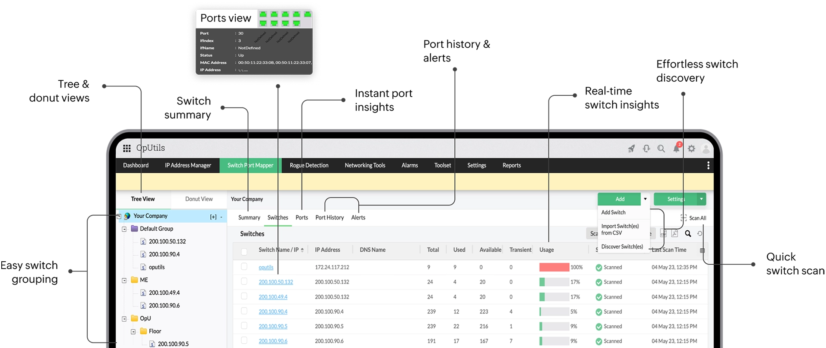Image resolution: width=826 pixels, height=348 pixels.
Task: Click the Floor folder icon
Action: [143, 331]
